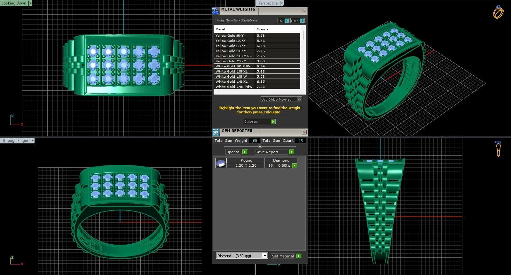Click green arrow beside 0,60tw

(x=295, y=165)
